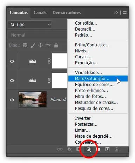Select Exposição... adjustment
The image size is (135, 163).
(98, 63)
